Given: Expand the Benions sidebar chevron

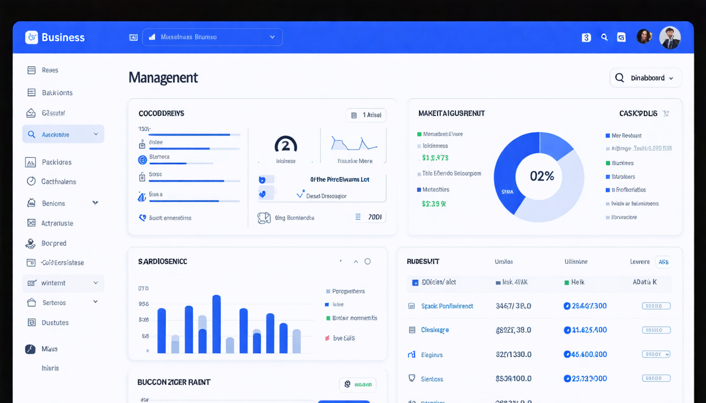Looking at the screenshot, I should point(95,203).
